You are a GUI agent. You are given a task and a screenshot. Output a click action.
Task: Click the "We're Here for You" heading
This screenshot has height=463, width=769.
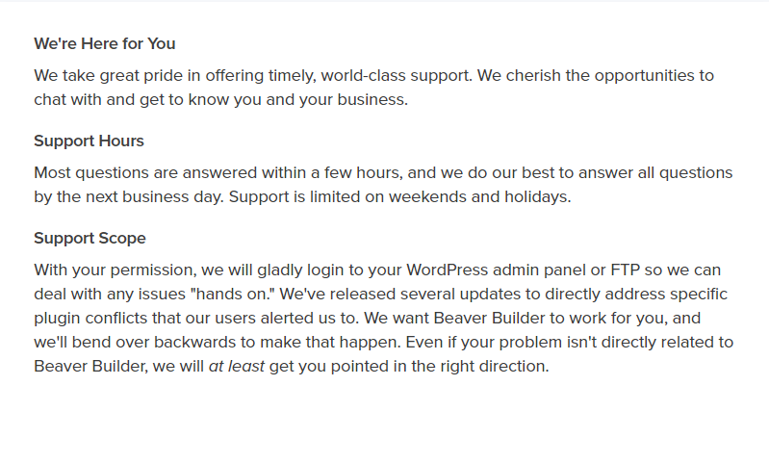[105, 43]
